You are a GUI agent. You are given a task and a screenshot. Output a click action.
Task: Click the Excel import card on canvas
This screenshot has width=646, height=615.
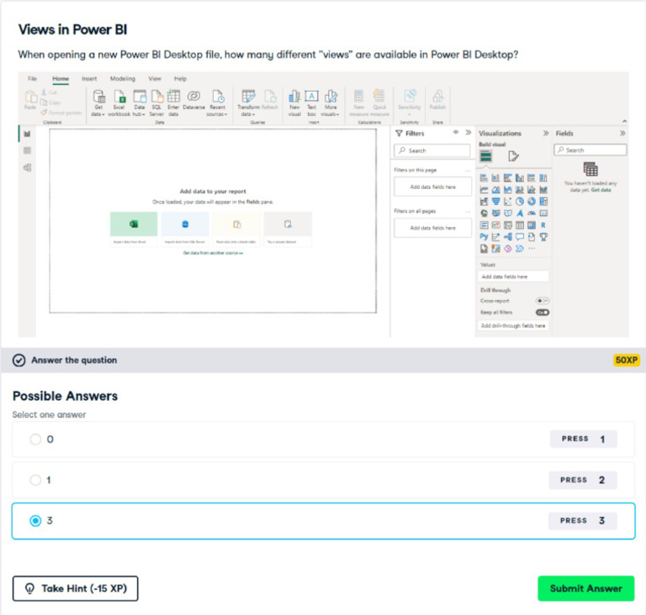tap(134, 229)
